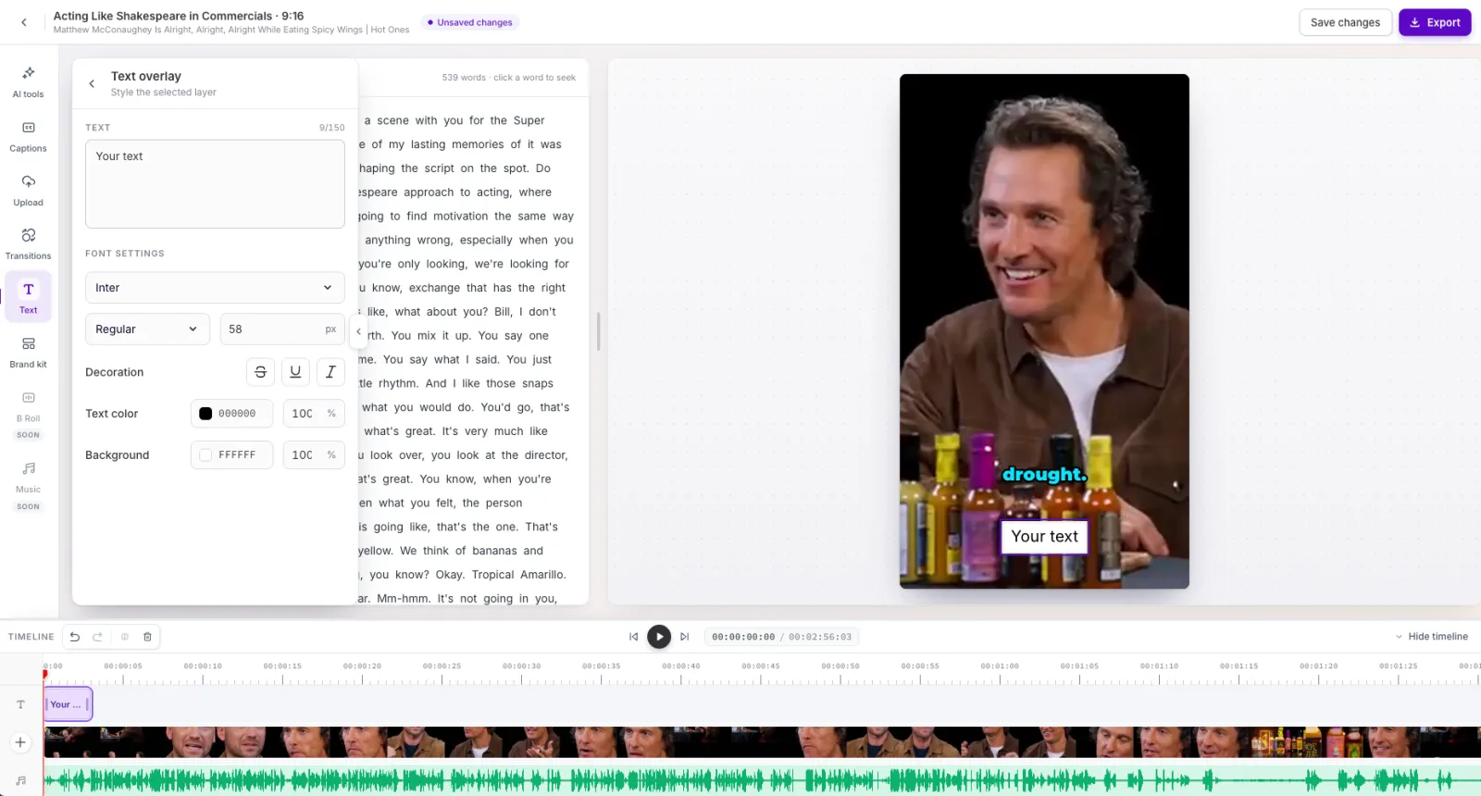Edit the text color opacity field
This screenshot has height=796, width=1481.
pos(314,414)
